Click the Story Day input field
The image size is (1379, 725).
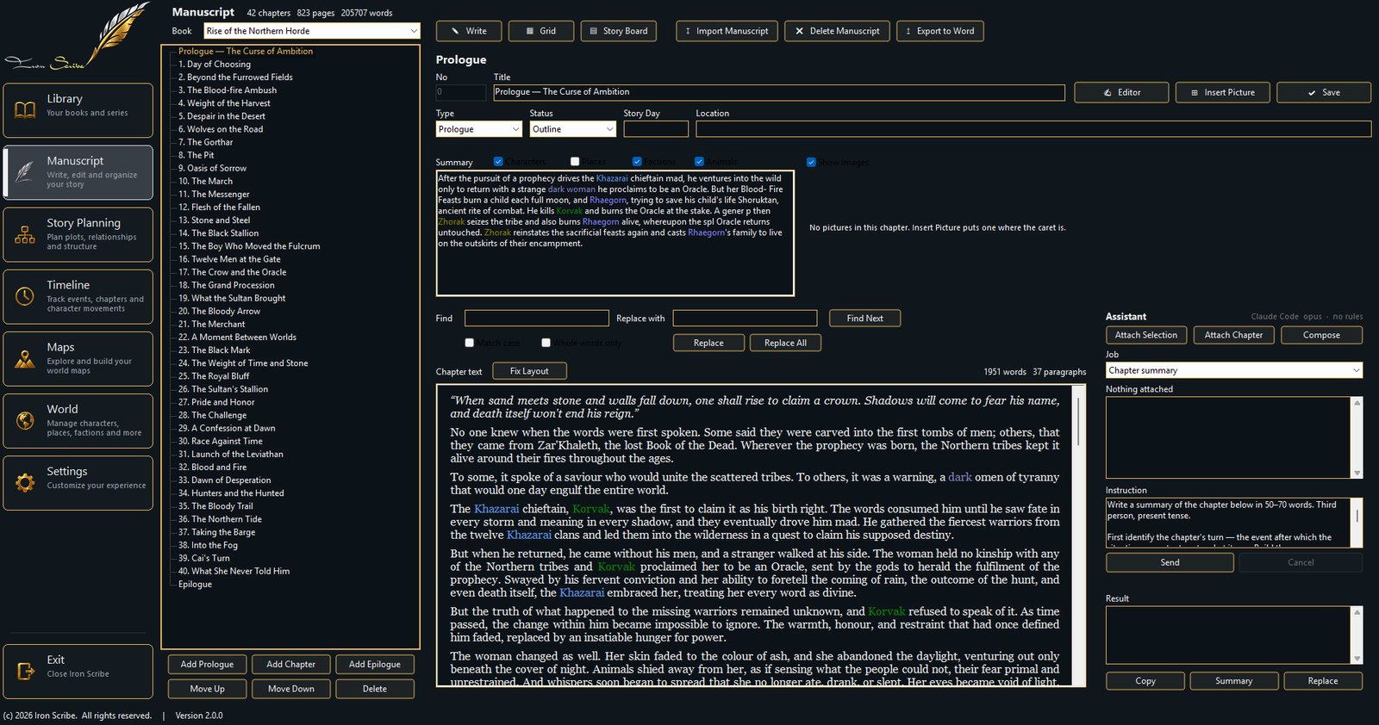656,129
